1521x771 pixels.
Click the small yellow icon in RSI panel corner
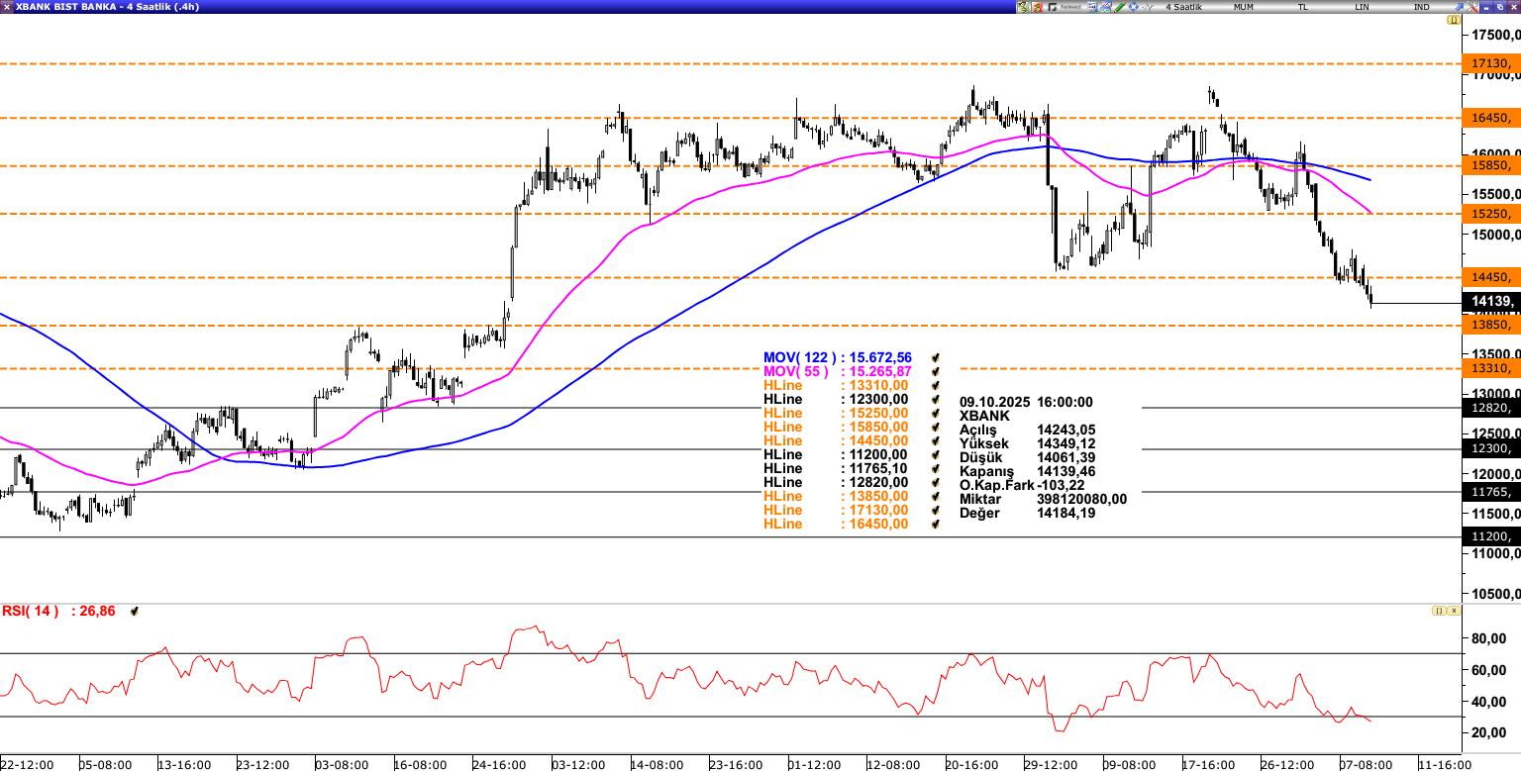(x=1438, y=611)
